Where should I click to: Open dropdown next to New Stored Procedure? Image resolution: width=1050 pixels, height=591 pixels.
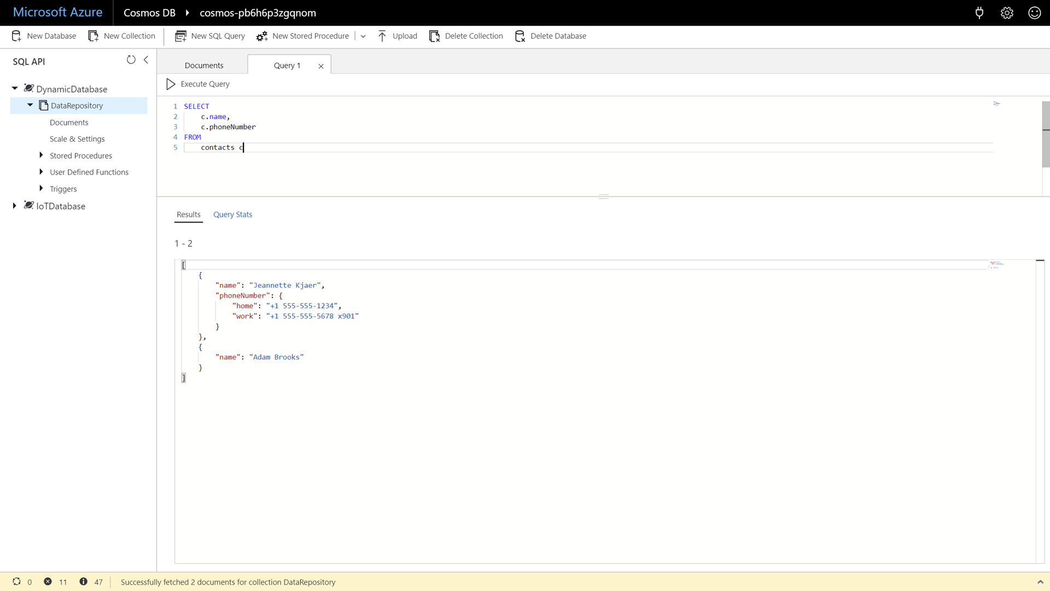pyautogui.click(x=363, y=36)
